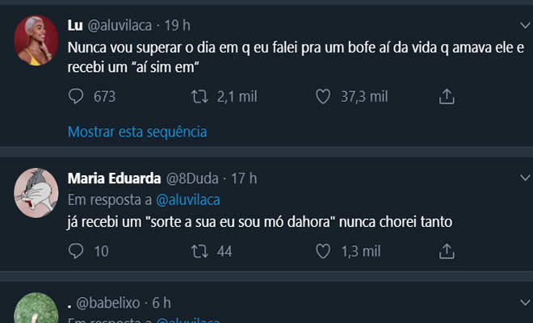
Task: Like Lu's tweet with heart icon
Action: point(323,97)
